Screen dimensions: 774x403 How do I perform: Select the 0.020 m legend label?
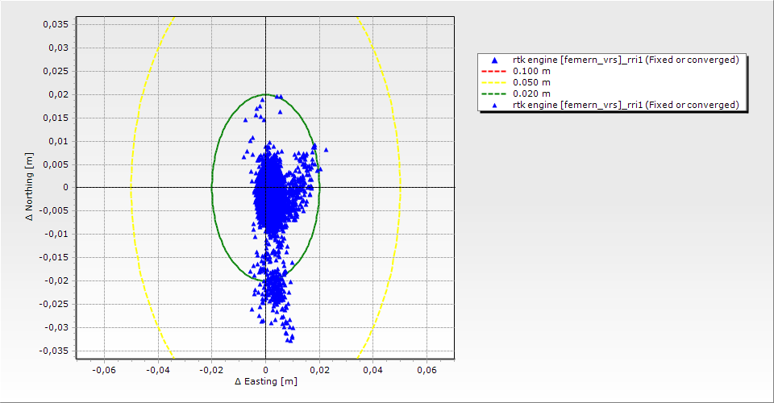[532, 94]
